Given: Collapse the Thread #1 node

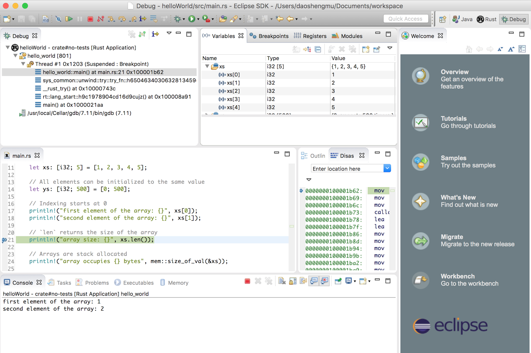Looking at the screenshot, I should pyautogui.click(x=23, y=64).
